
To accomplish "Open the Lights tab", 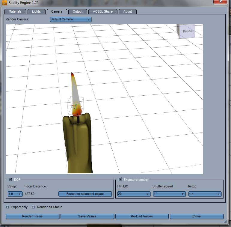I will (36, 11).
